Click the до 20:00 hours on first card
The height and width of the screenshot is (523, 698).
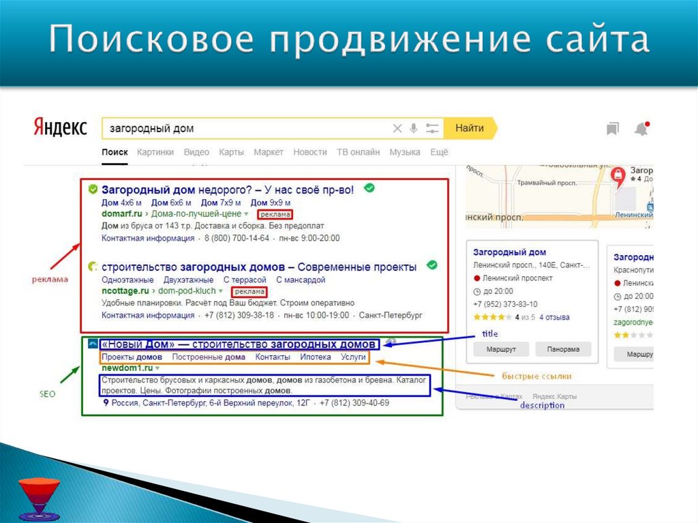click(498, 291)
